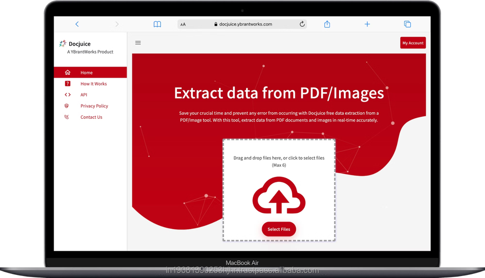Click the API code brackets icon
485x278 pixels.
click(x=67, y=95)
